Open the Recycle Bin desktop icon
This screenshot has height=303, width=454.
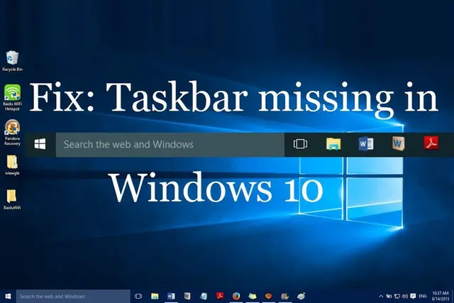click(x=12, y=60)
